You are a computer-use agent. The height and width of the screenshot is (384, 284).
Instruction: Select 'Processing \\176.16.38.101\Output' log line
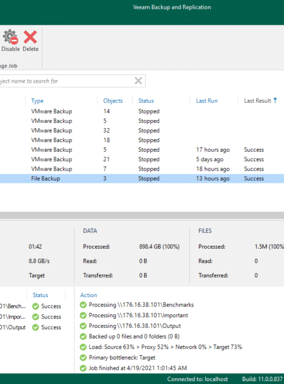135,326
